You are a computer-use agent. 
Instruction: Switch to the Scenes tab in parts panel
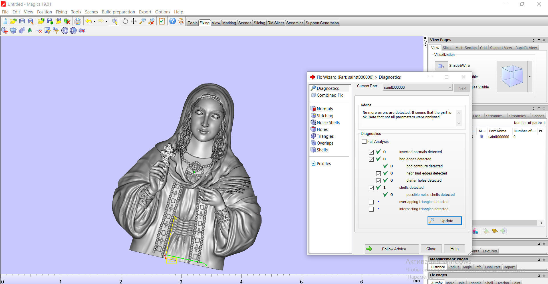point(538,116)
